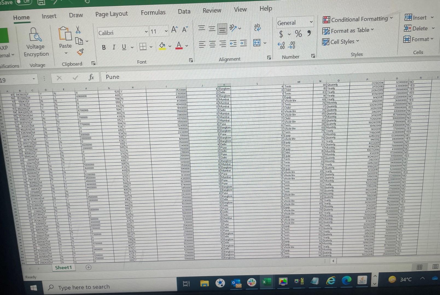Toggle Italic formatting
The height and width of the screenshot is (295, 440).
[x=114, y=47]
